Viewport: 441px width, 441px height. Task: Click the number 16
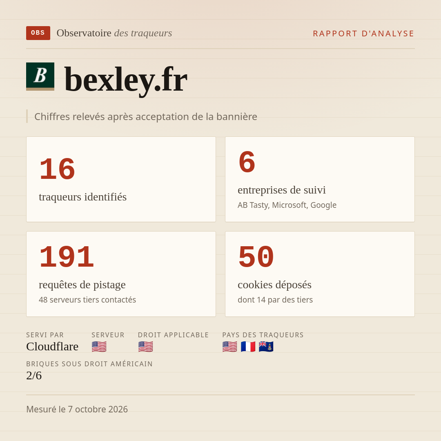pos(57,169)
